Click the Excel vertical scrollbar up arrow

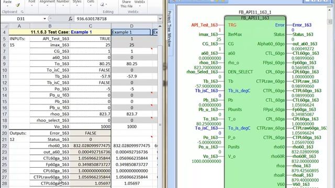point(160,26)
